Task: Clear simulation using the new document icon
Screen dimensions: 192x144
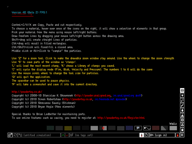Action: tap(146, 136)
